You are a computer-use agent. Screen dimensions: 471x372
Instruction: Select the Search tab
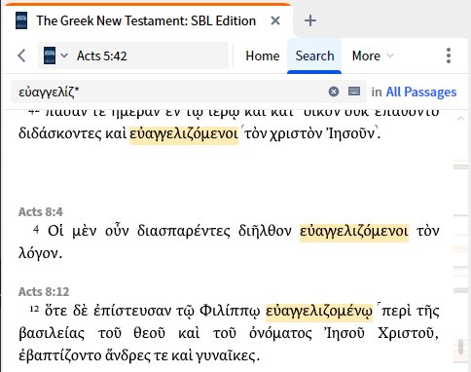point(314,56)
